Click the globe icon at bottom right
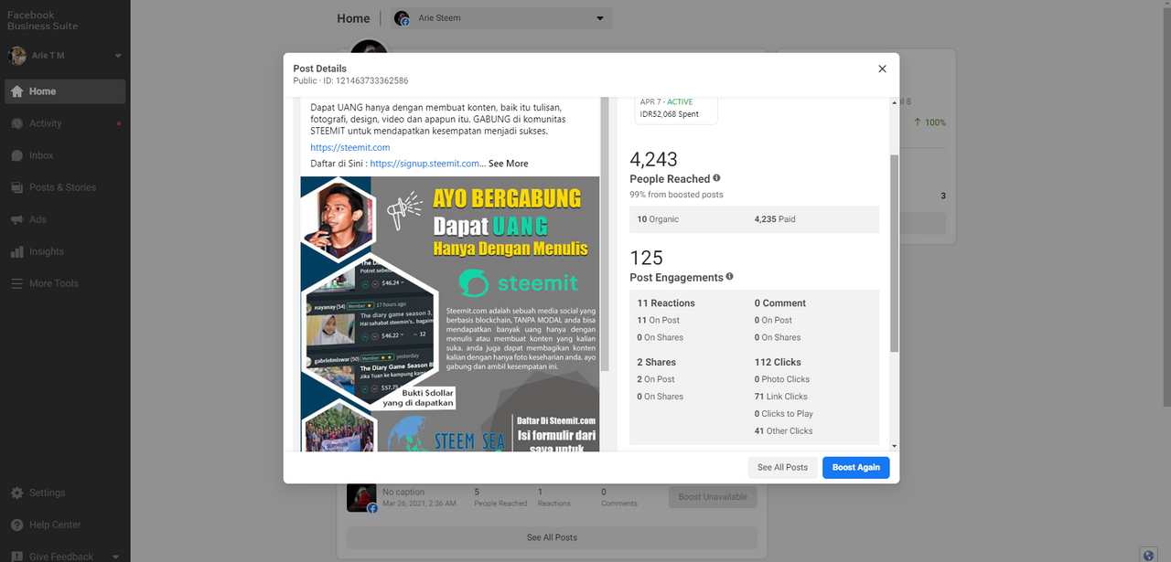1171x562 pixels. [x=1149, y=554]
